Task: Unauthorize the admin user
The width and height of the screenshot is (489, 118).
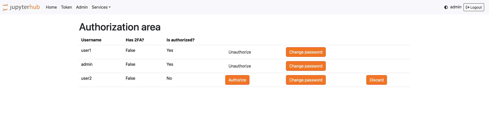Action: tap(240, 66)
